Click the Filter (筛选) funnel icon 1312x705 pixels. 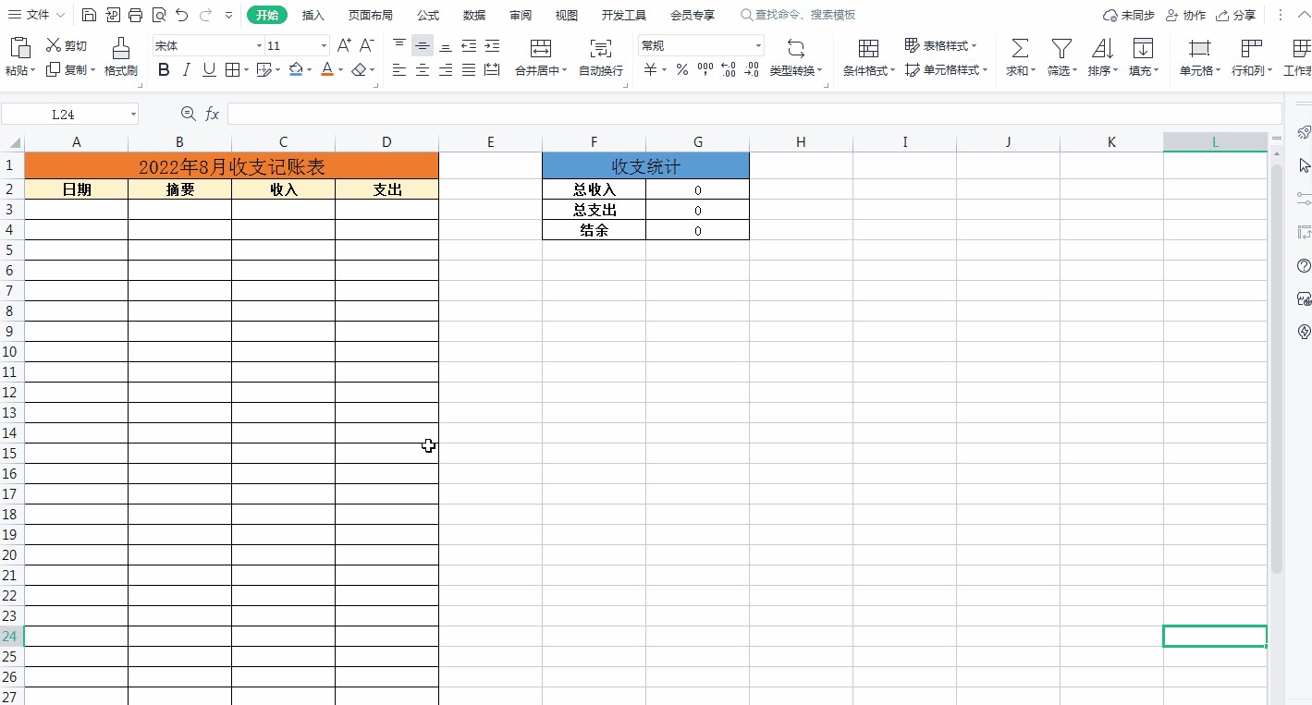pos(1061,48)
